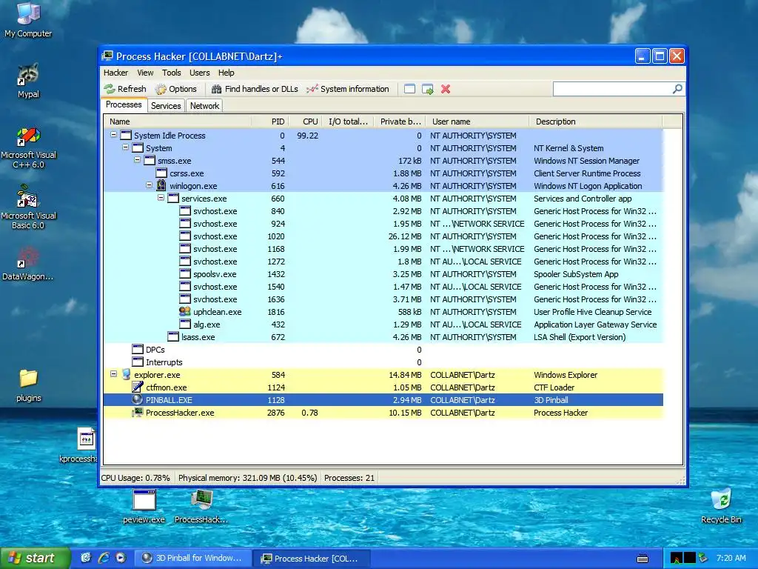Sort by the I/O total column header
Viewport: 758px width, 569px height.
[x=348, y=122]
